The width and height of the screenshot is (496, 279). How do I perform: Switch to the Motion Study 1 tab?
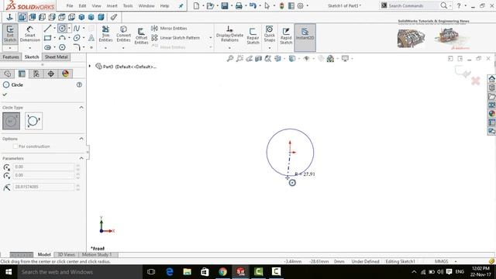click(97, 255)
